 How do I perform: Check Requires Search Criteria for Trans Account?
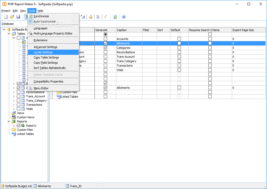click(210, 57)
